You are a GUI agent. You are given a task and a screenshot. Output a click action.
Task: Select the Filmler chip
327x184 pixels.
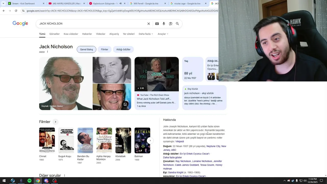[x=104, y=49]
